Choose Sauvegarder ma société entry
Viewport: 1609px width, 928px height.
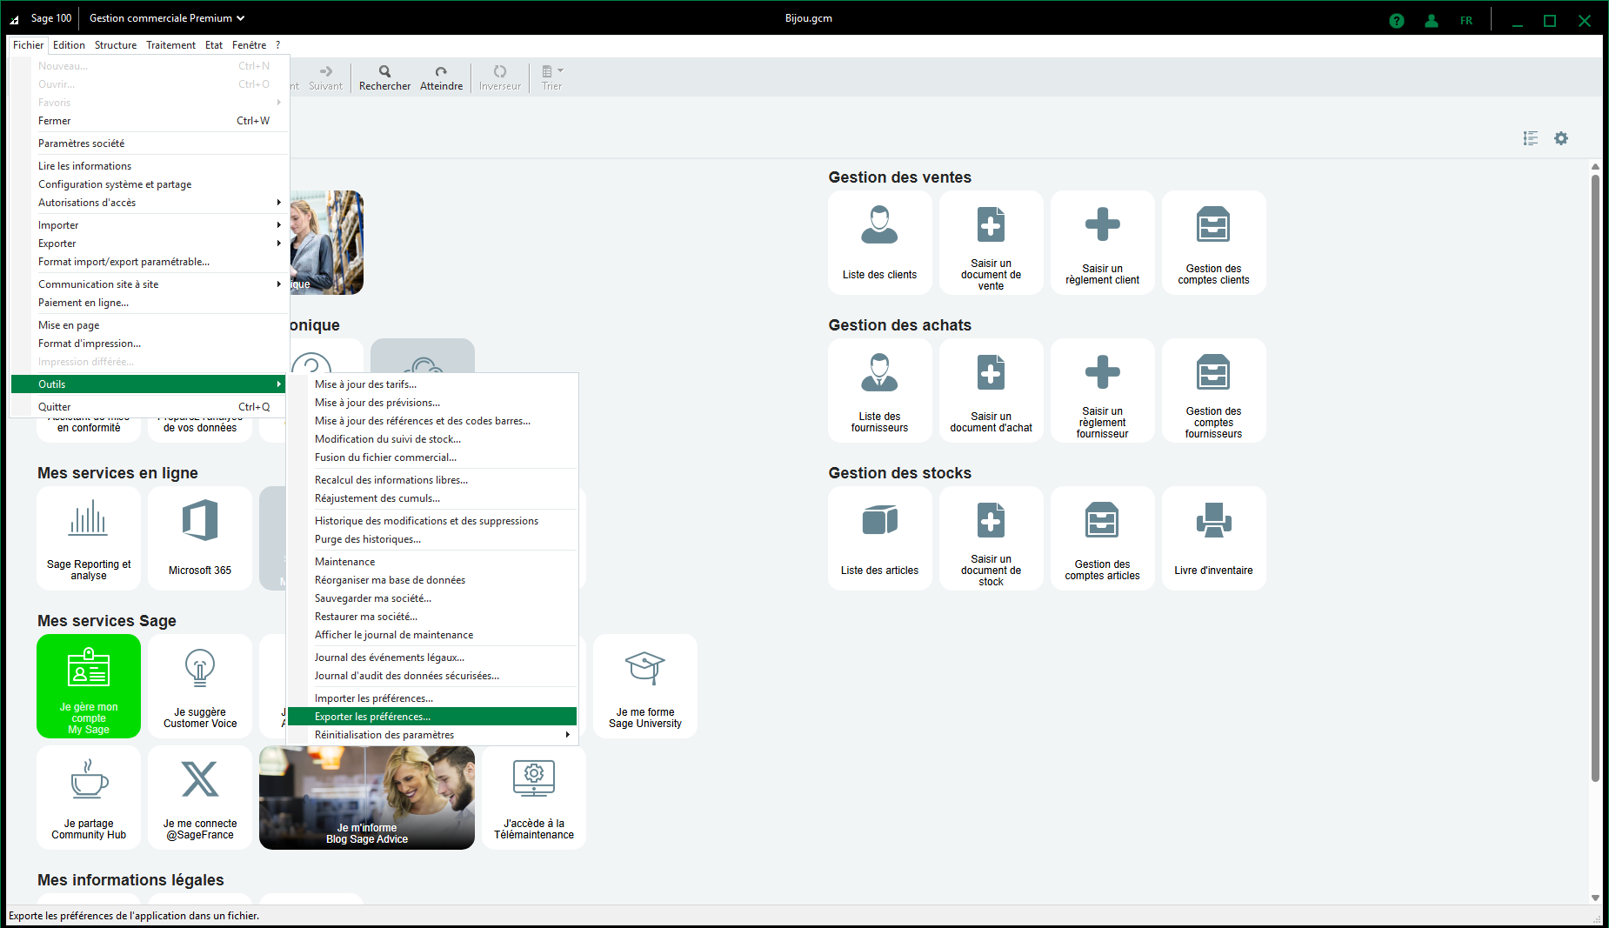[x=432, y=598]
